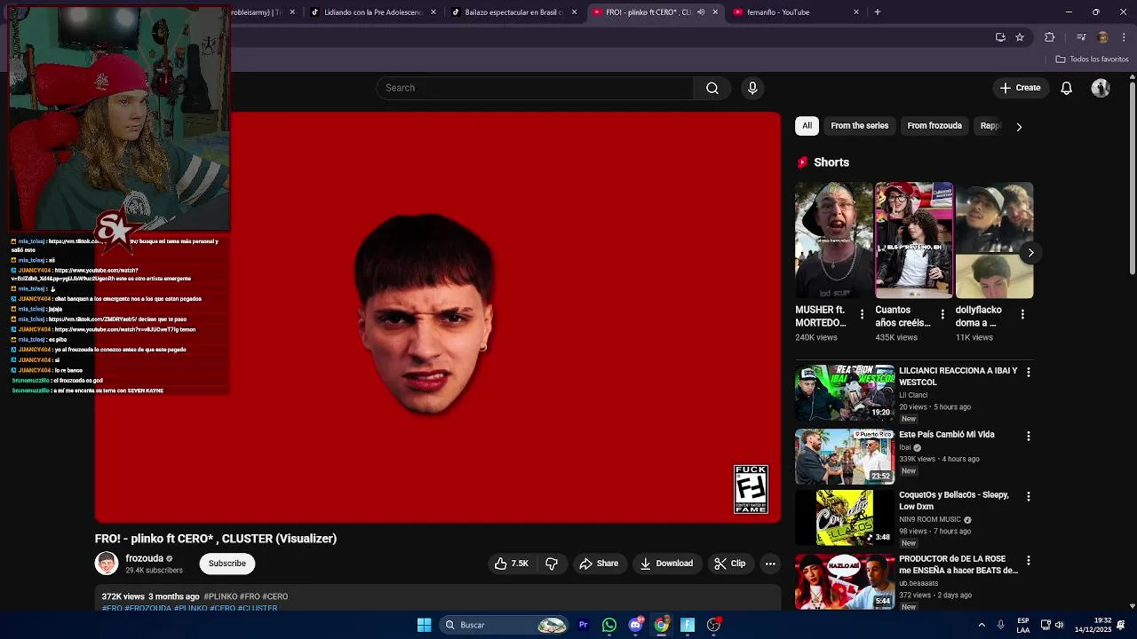Open Cuantos años creéis short thumbnail
The image size is (1137, 639).
(x=914, y=241)
